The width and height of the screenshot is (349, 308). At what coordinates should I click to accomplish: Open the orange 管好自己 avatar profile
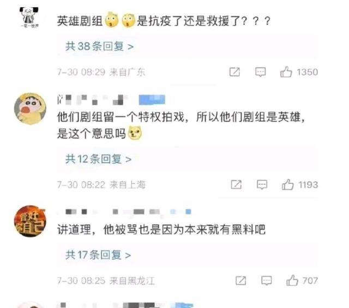point(30,221)
